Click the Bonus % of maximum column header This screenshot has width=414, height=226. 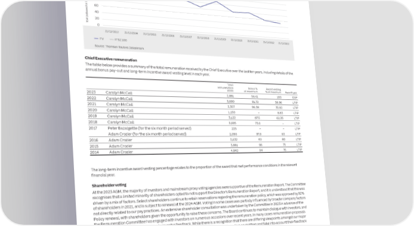coord(251,90)
